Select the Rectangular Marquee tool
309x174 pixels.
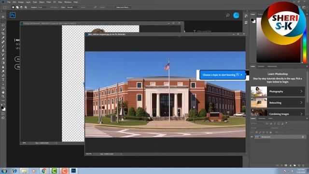point(3,21)
